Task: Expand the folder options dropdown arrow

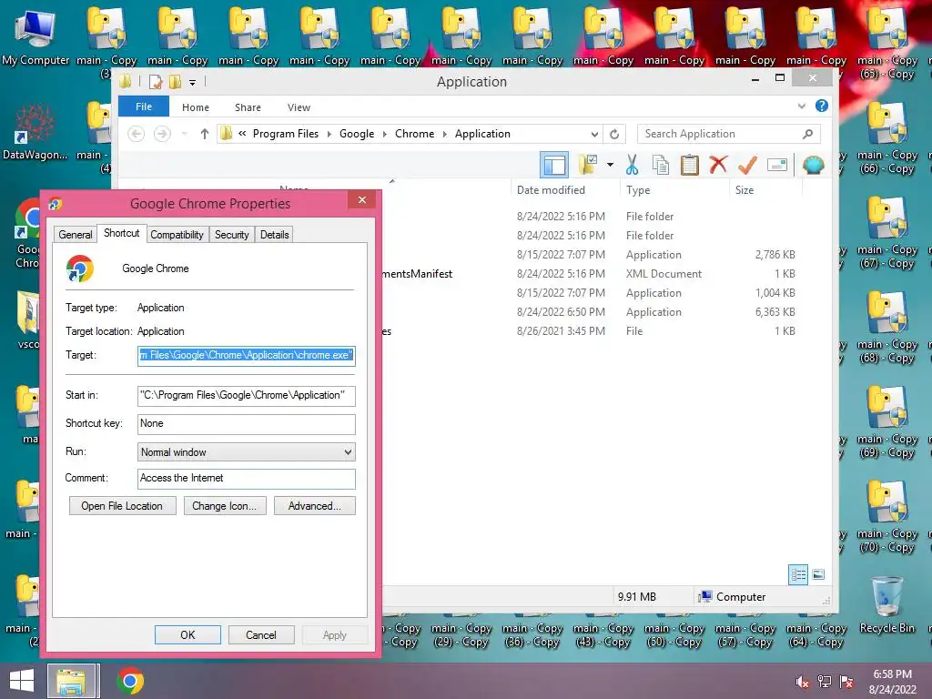Action: click(610, 165)
